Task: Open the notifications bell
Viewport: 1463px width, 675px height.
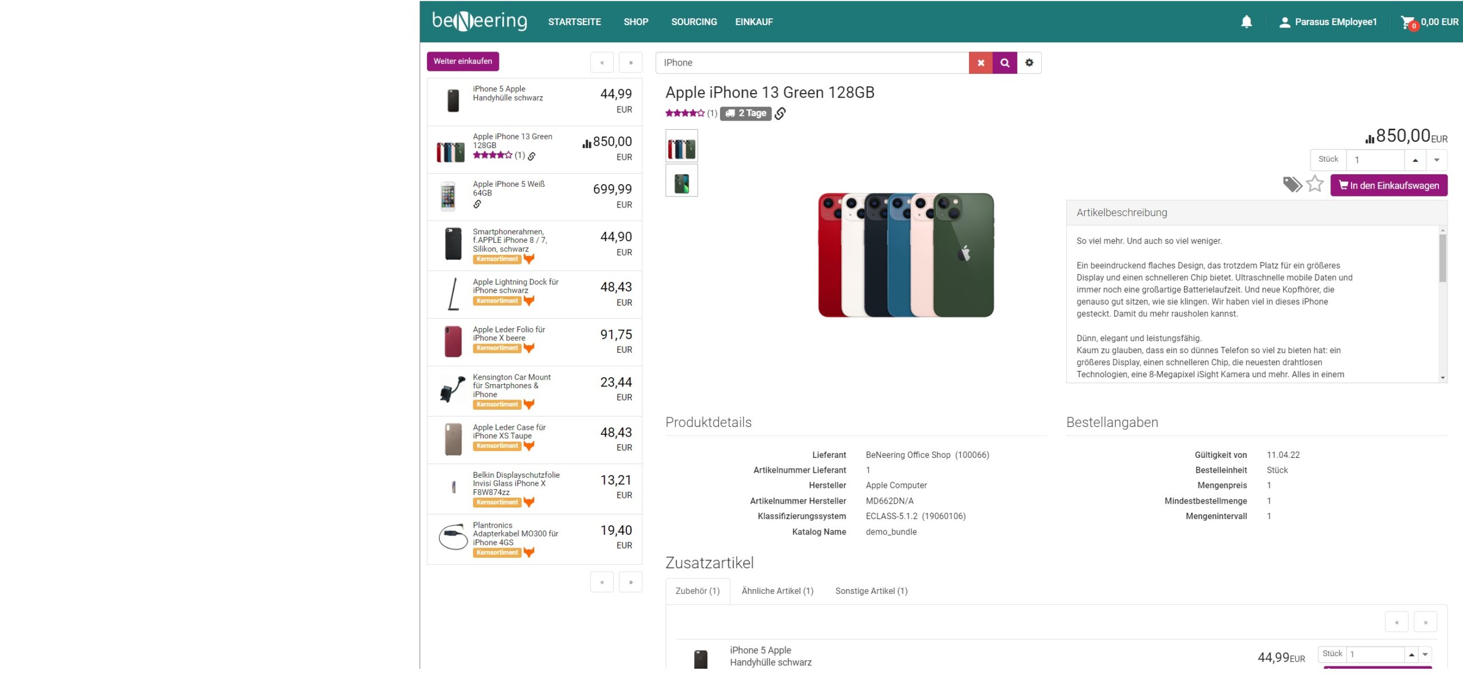Action: pos(1246,22)
